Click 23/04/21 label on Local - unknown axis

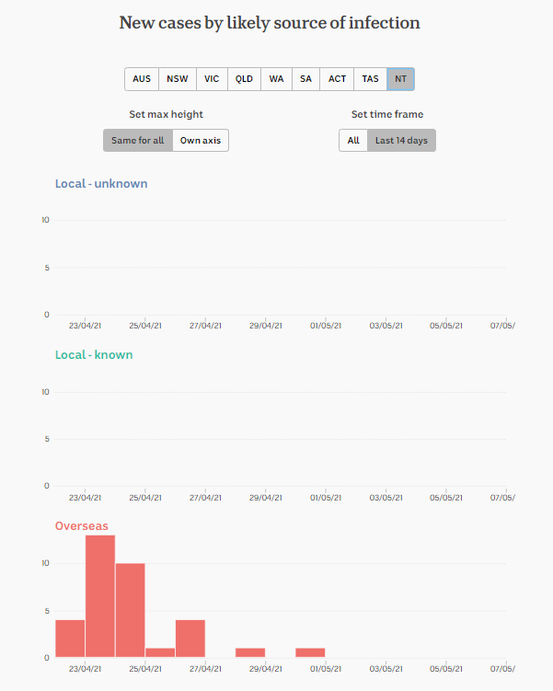point(85,326)
